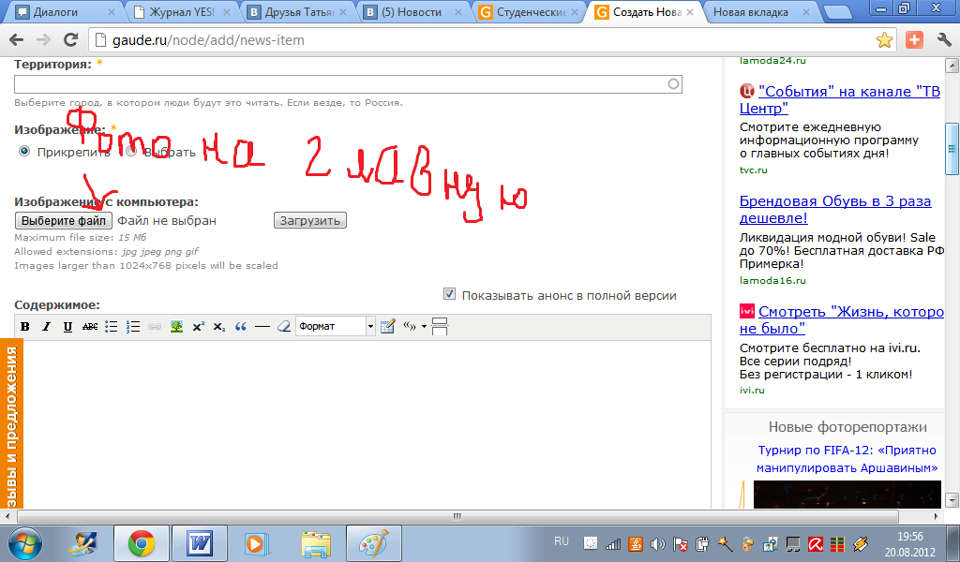
Task: Insert a page break separator
Action: click(440, 327)
